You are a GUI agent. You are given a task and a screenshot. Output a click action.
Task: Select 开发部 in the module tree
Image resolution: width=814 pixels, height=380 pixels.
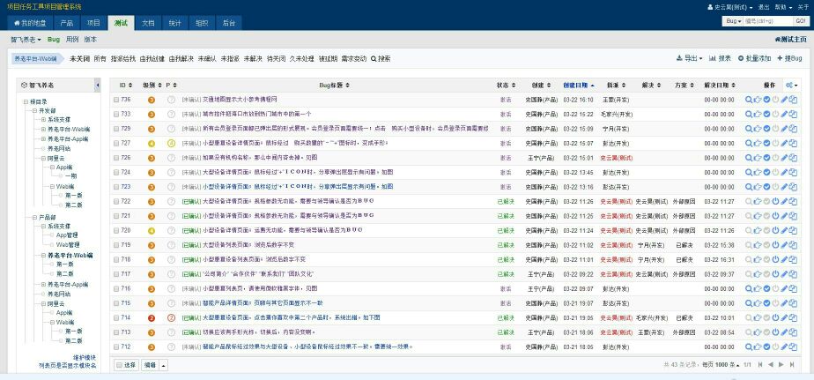[x=47, y=110]
